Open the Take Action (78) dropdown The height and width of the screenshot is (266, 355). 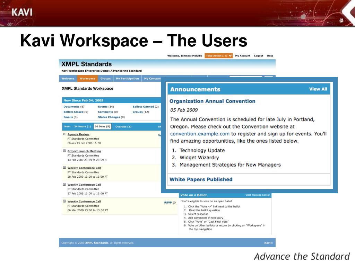coord(218,56)
